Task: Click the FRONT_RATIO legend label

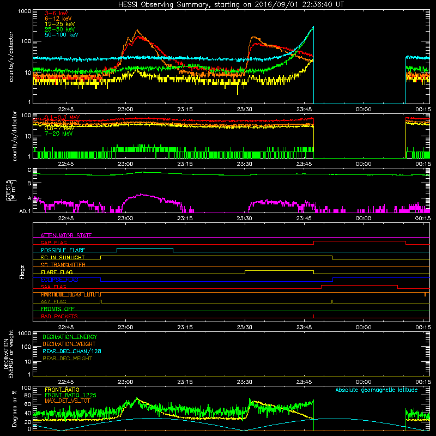Action: click(62, 390)
